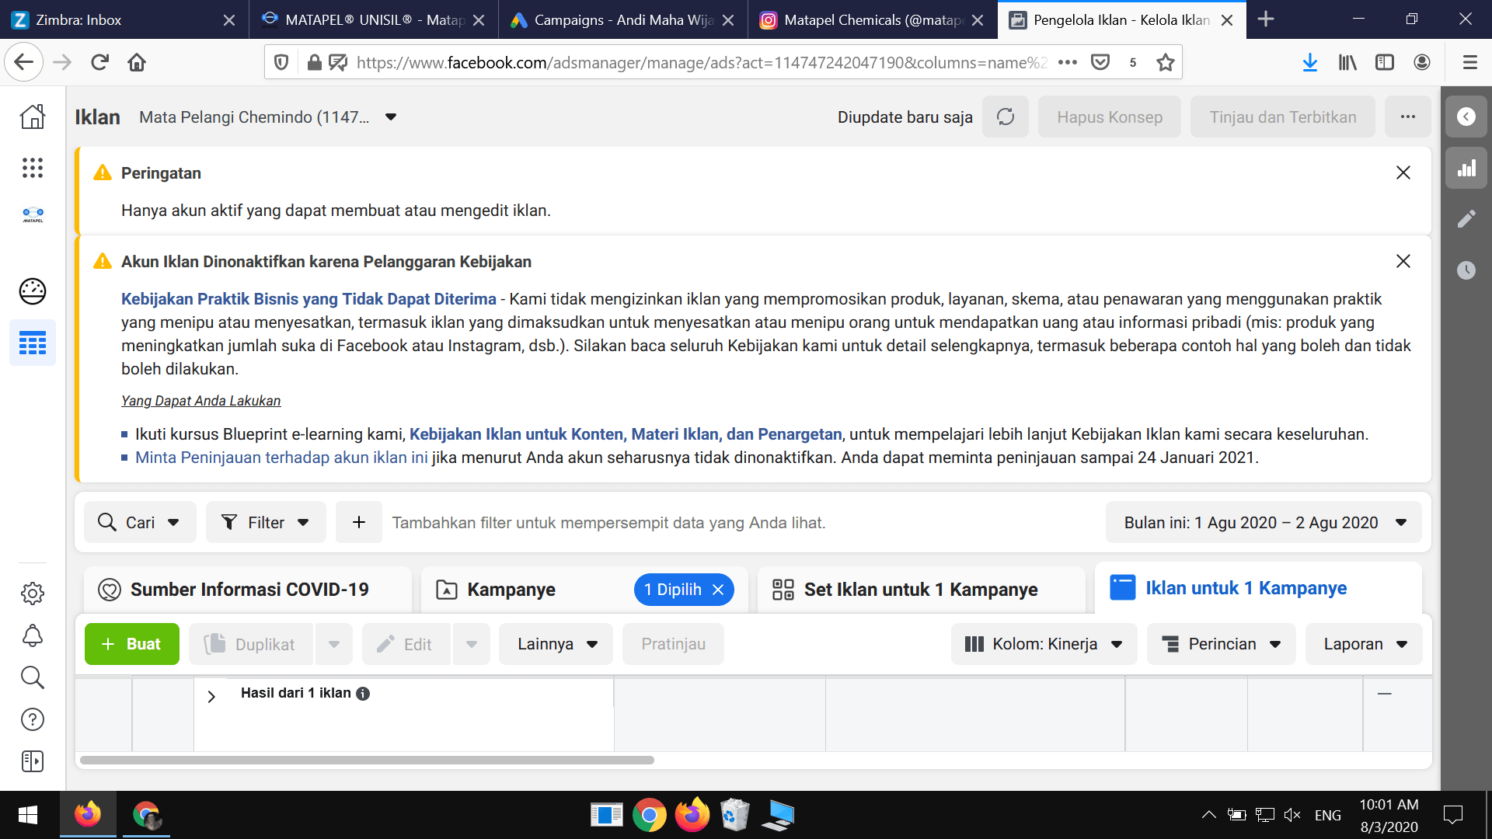1492x839 pixels.
Task: Clear the 1 Dipilih campaign selection
Action: pyautogui.click(x=718, y=590)
